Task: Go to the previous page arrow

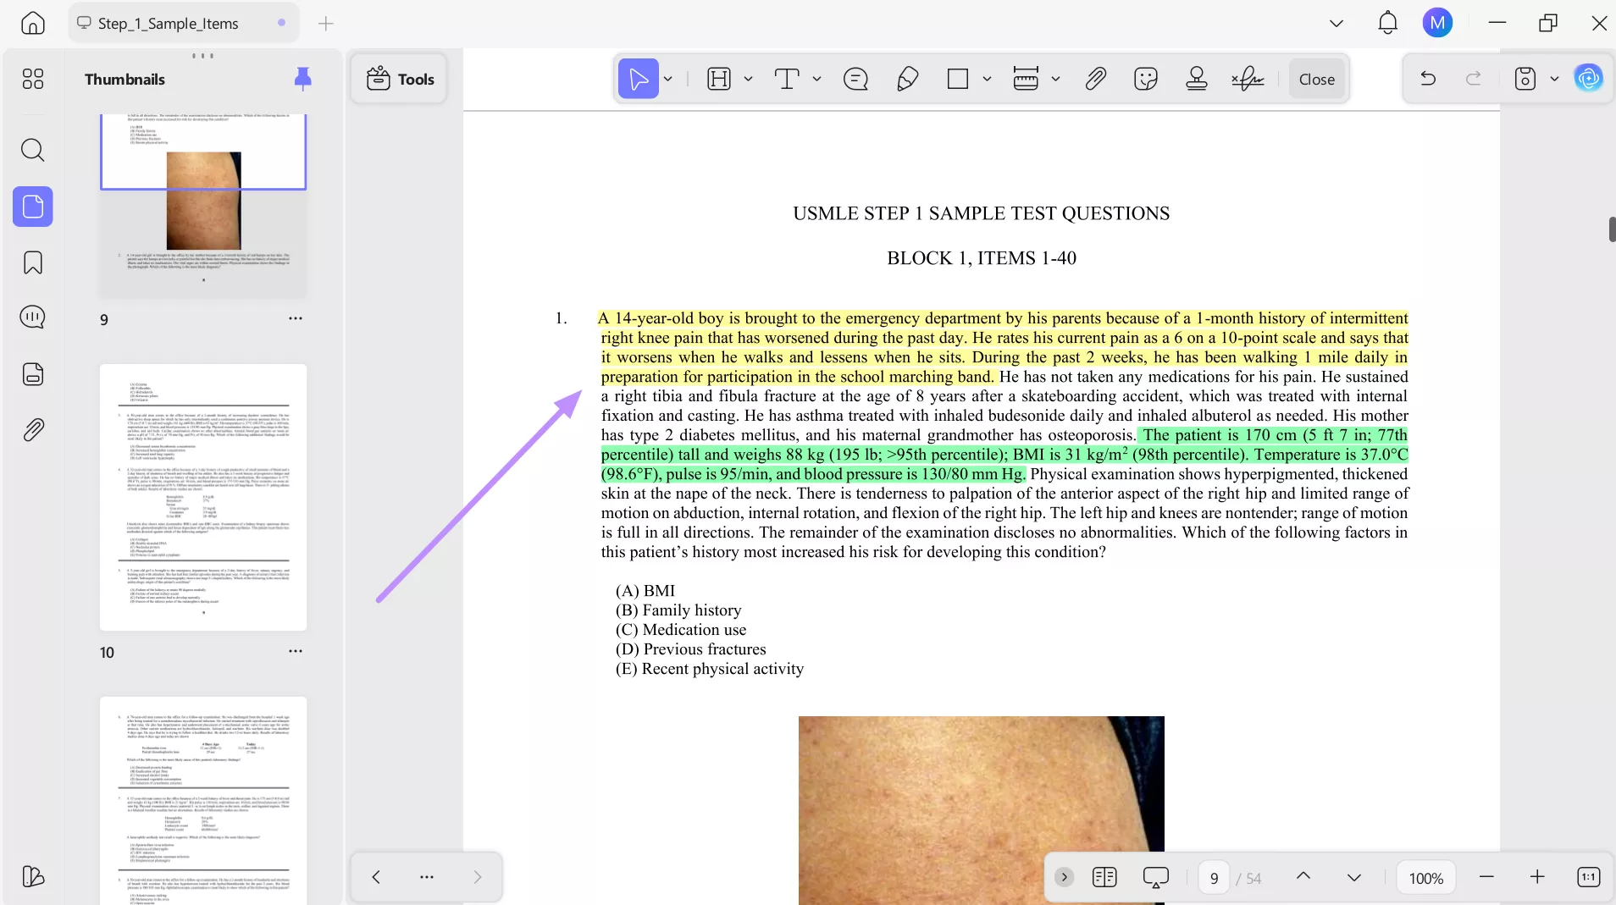Action: [1303, 877]
